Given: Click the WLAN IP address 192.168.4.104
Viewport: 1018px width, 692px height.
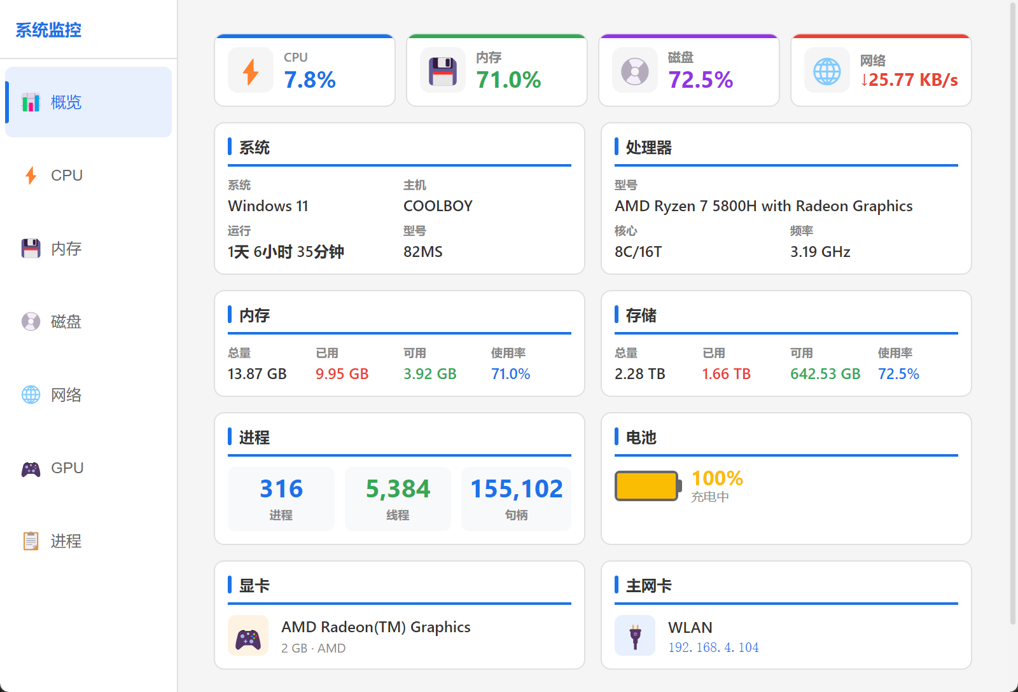Looking at the screenshot, I should (713, 647).
